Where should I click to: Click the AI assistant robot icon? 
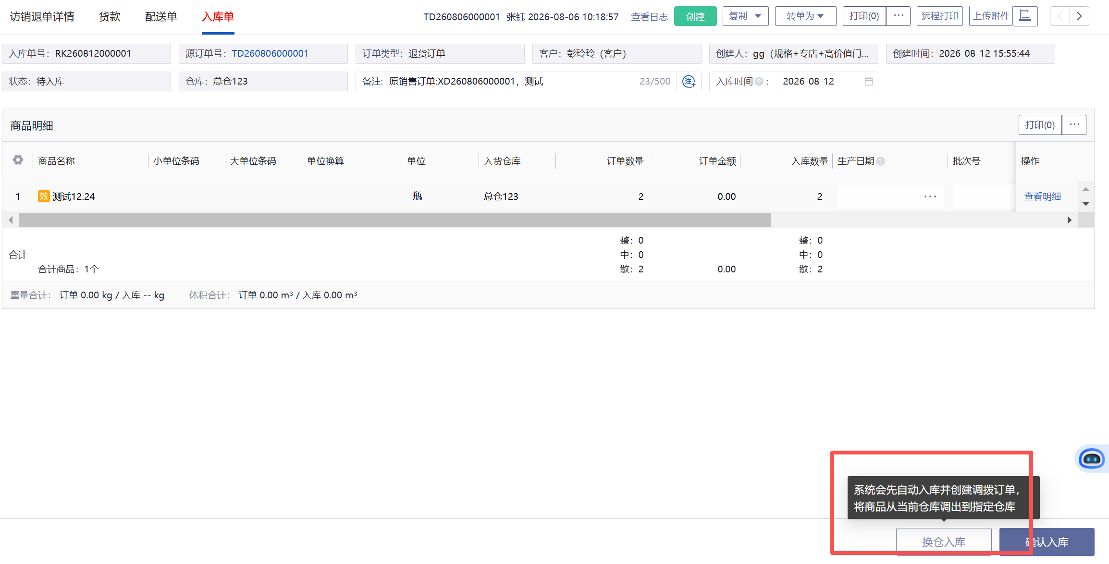1091,459
